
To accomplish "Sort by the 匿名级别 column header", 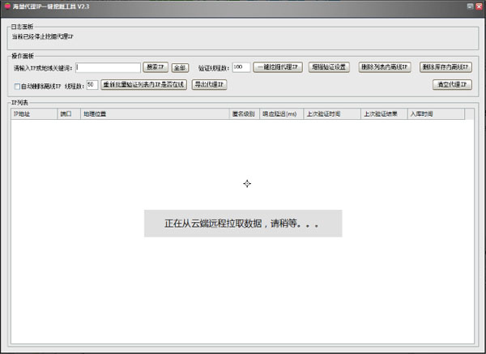I will (x=245, y=114).
